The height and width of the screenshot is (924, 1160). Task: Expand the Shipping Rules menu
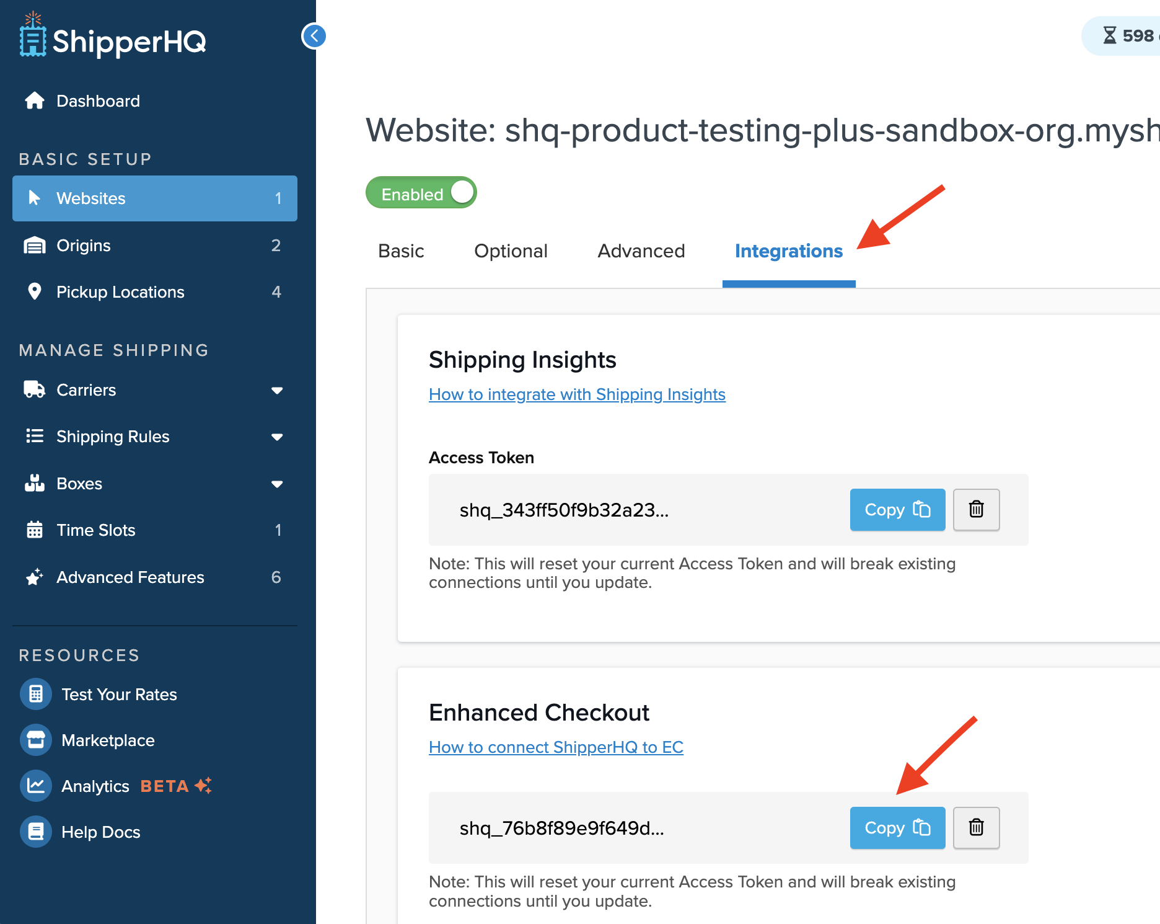(x=277, y=437)
